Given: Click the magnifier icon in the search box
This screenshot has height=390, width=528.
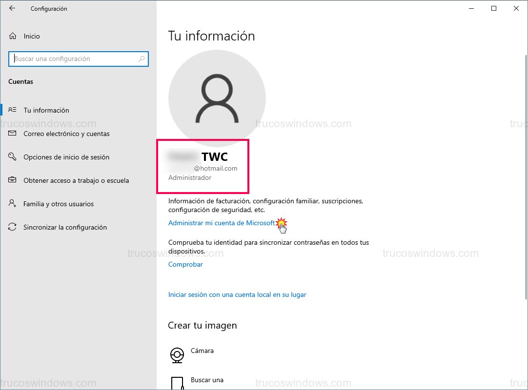Looking at the screenshot, I should [x=142, y=58].
